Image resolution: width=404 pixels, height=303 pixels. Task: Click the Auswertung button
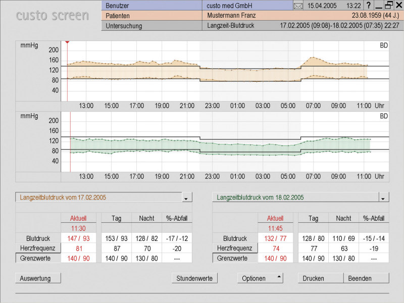coord(38,278)
